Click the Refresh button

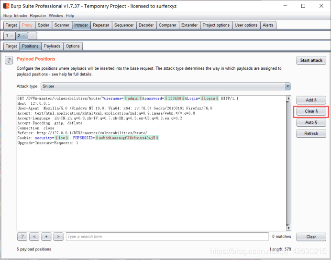pyautogui.click(x=311, y=133)
